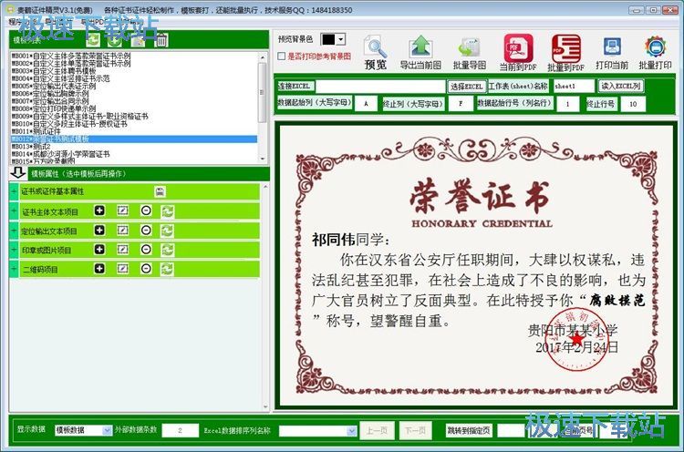
Task: Refresh the 证书主体文本项目 row
Action: [x=167, y=211]
